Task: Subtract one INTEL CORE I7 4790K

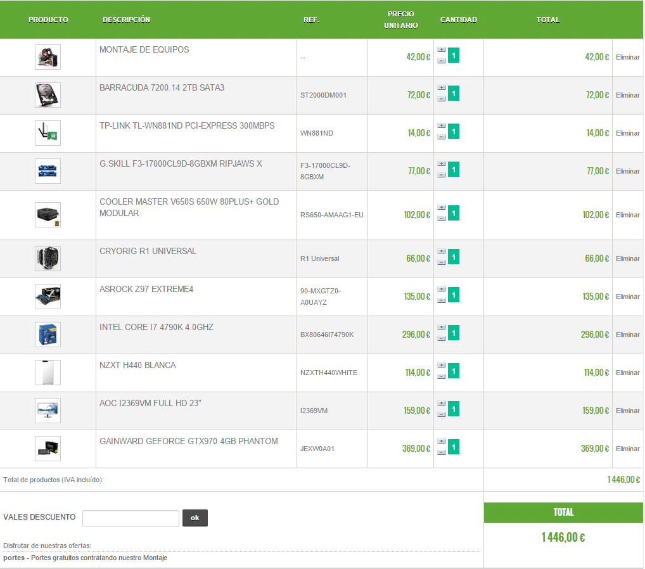Action: (441, 338)
